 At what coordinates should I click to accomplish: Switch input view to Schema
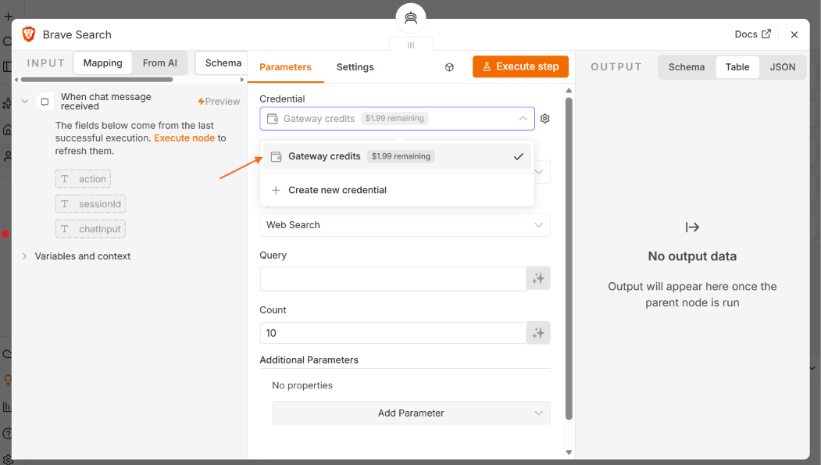(223, 63)
